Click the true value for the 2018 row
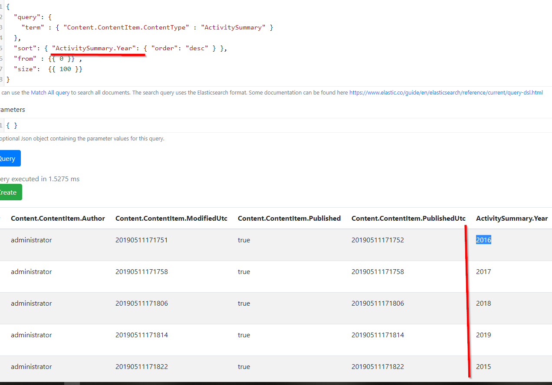The height and width of the screenshot is (385, 552). click(x=243, y=303)
